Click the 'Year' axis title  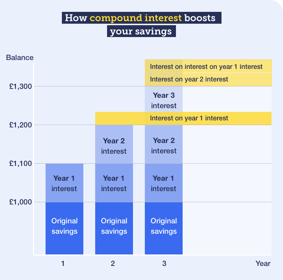click(x=263, y=264)
